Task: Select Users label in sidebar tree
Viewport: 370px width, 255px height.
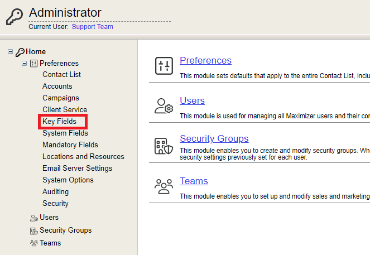Action: click(x=49, y=217)
